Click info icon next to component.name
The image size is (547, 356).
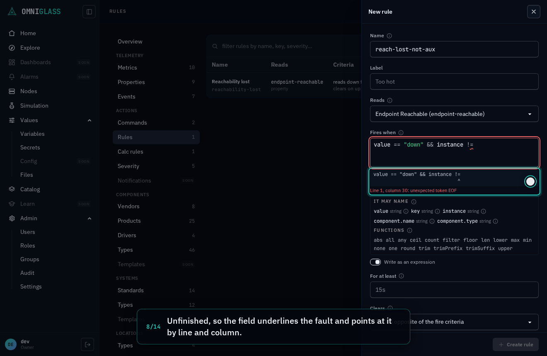coord(432,221)
